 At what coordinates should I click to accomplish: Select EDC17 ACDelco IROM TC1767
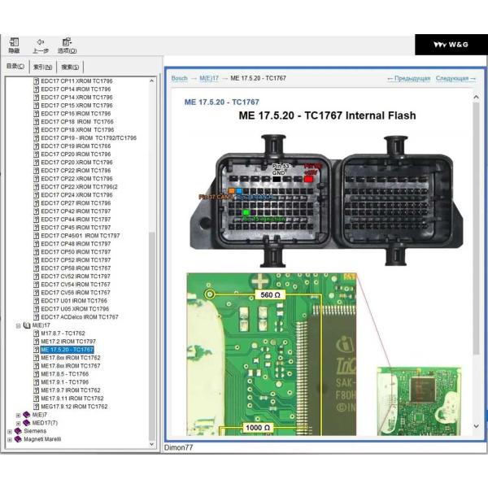click(x=80, y=317)
